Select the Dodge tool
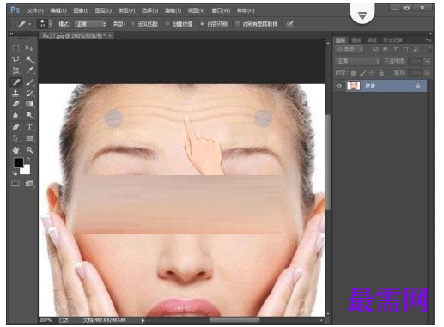Screen dimensions: 444x327 click(x=29, y=115)
